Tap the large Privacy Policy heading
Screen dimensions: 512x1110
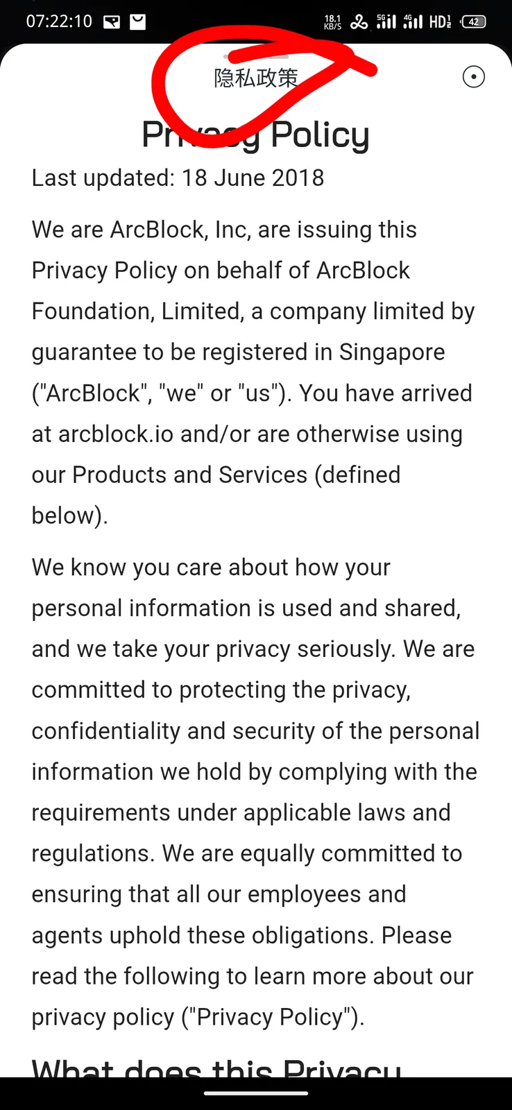(255, 135)
